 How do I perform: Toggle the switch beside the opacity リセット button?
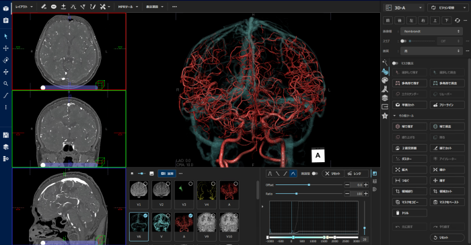tap(314, 174)
